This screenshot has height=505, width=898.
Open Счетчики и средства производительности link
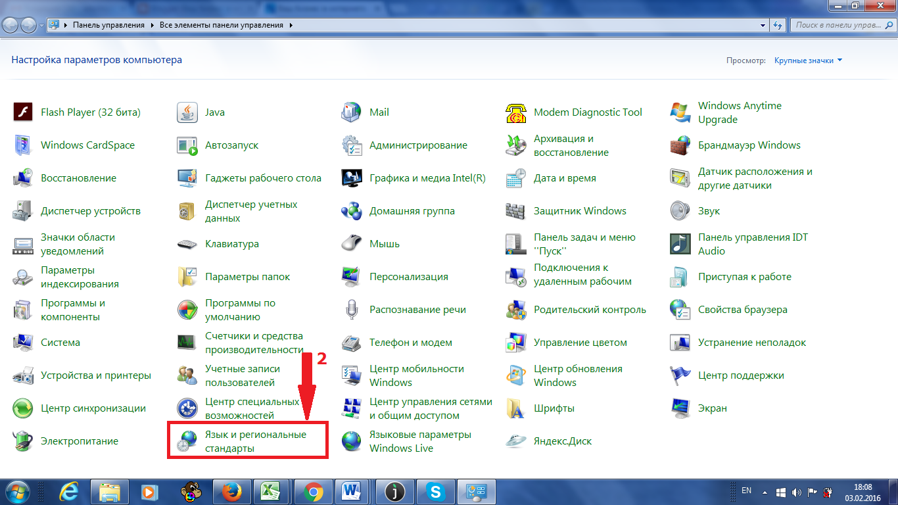pyautogui.click(x=254, y=343)
